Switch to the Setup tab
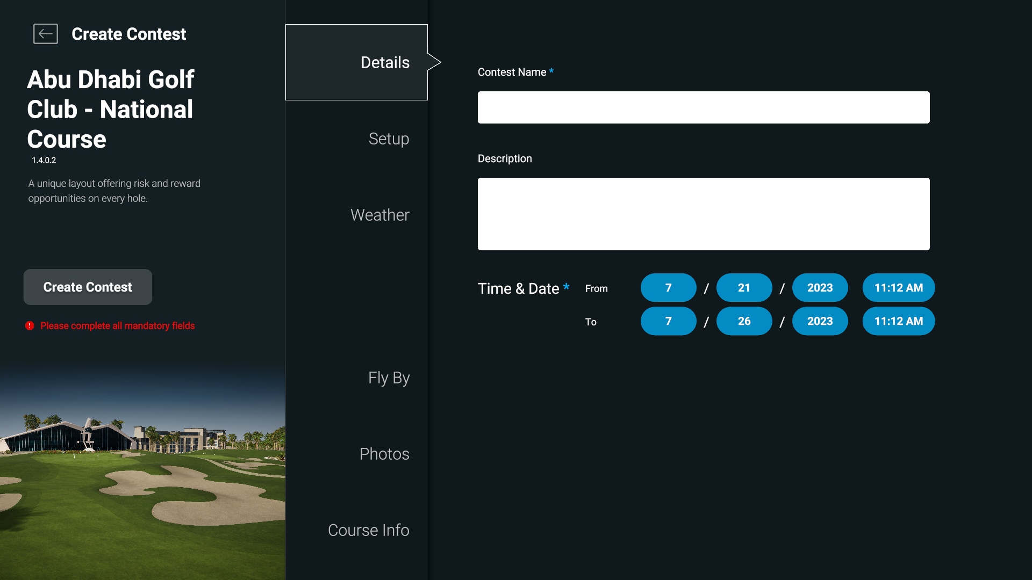The height and width of the screenshot is (580, 1032). [x=389, y=139]
